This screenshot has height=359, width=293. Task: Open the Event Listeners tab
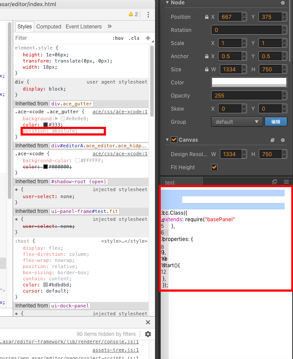point(84,27)
